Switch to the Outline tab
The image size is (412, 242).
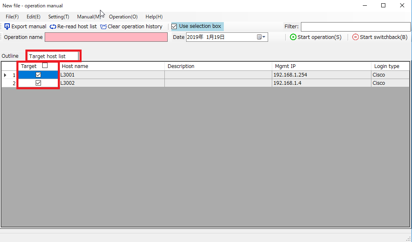(x=10, y=56)
